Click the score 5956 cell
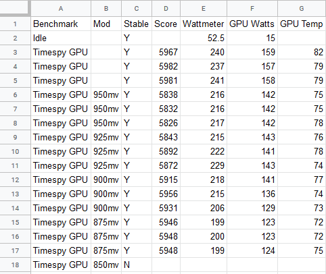326x274 pixels. [x=166, y=194]
